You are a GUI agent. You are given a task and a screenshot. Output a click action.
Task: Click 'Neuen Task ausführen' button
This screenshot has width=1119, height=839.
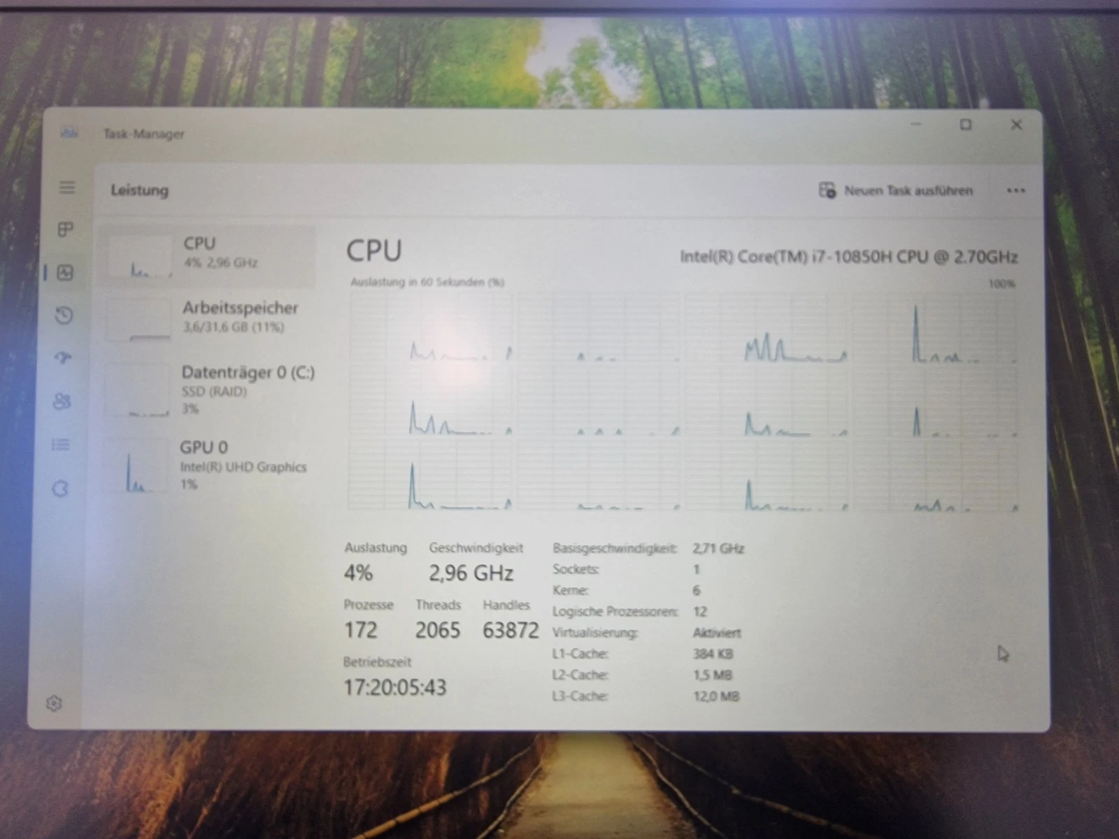896,190
